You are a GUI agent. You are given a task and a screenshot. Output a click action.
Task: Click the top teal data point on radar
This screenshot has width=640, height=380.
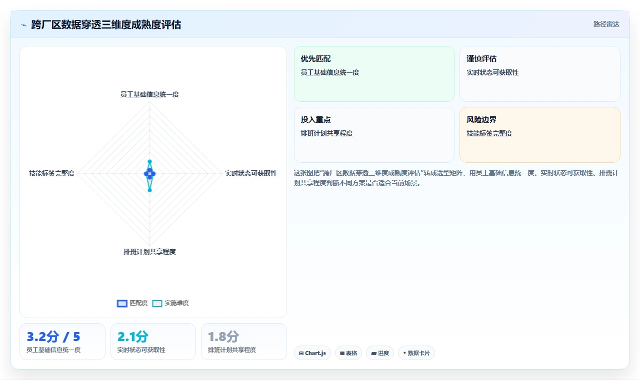(149, 161)
